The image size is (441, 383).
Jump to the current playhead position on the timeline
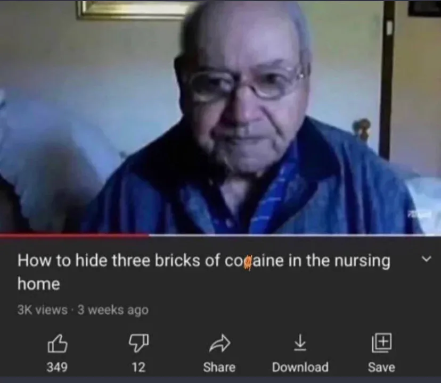point(149,236)
